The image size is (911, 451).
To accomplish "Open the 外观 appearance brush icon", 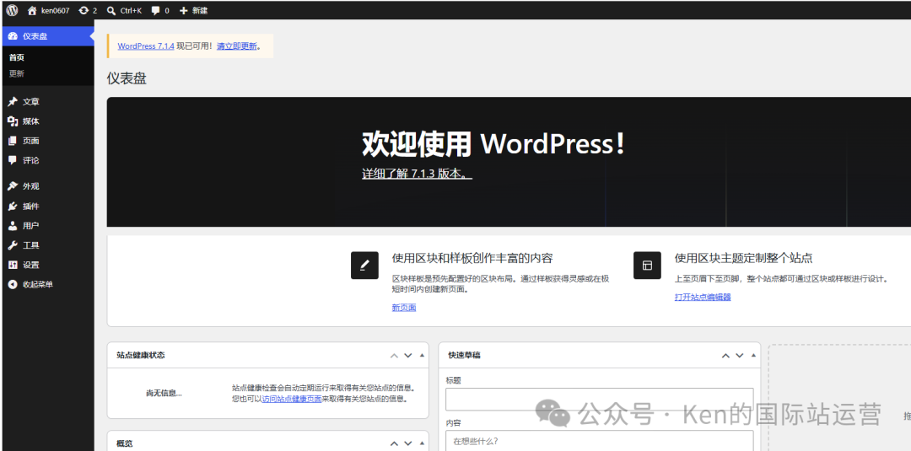I will (13, 186).
